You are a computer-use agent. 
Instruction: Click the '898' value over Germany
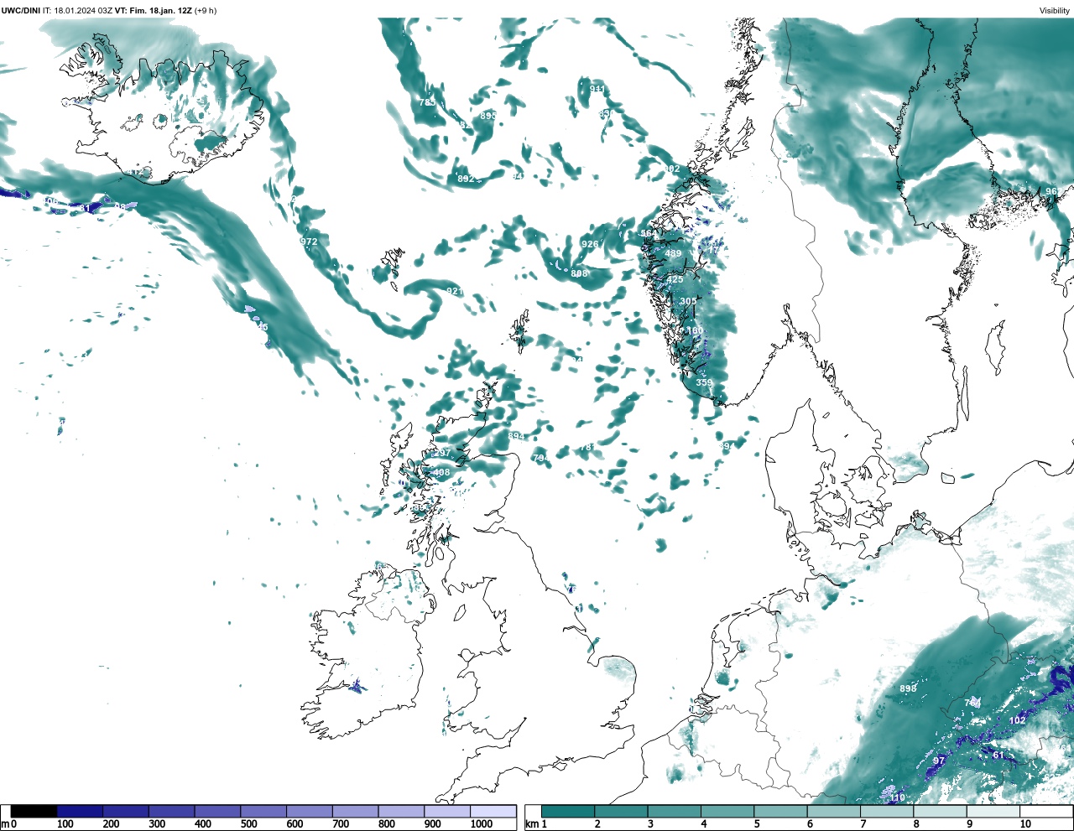(908, 689)
